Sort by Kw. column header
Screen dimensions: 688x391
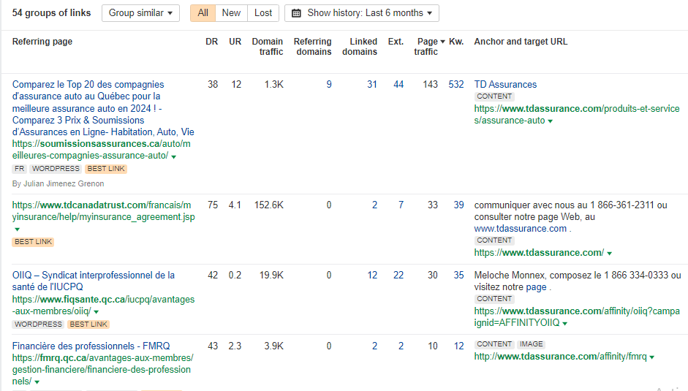click(x=456, y=42)
